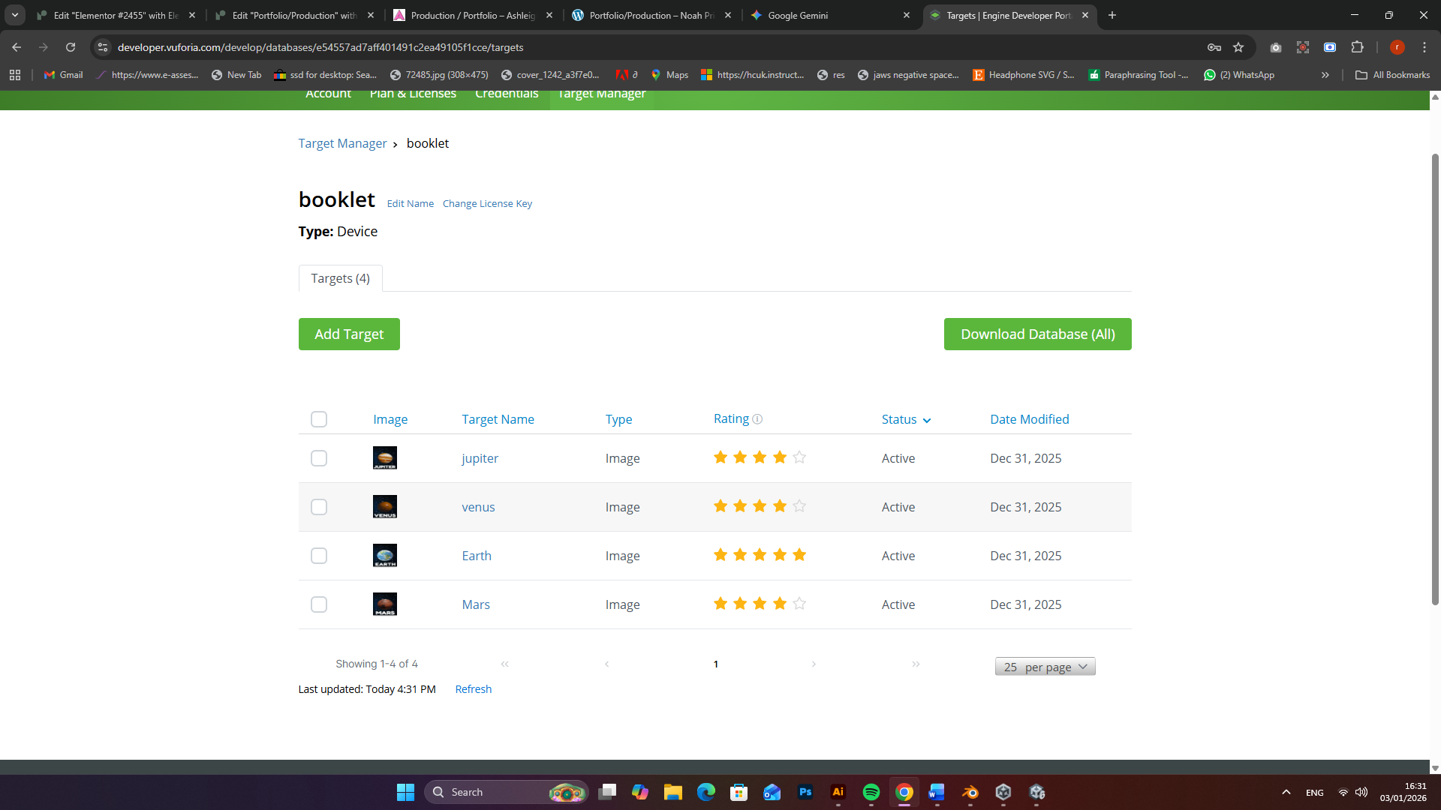Open the 25 per page dropdown
Screen dimensions: 1441x810
coord(1045,667)
